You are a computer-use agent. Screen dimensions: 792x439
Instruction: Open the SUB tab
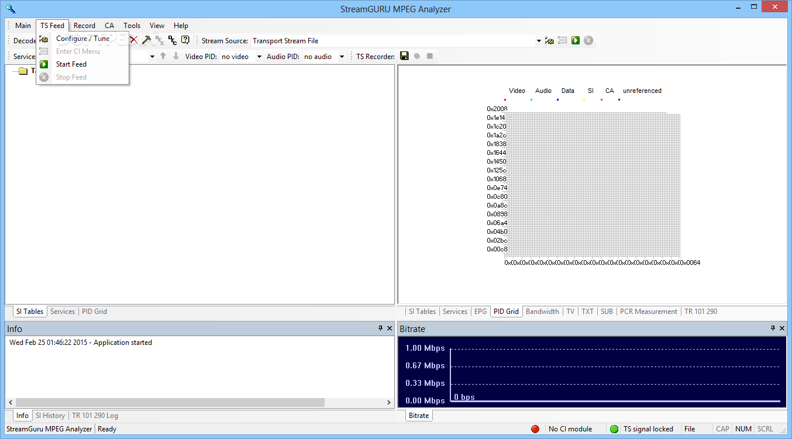(607, 312)
